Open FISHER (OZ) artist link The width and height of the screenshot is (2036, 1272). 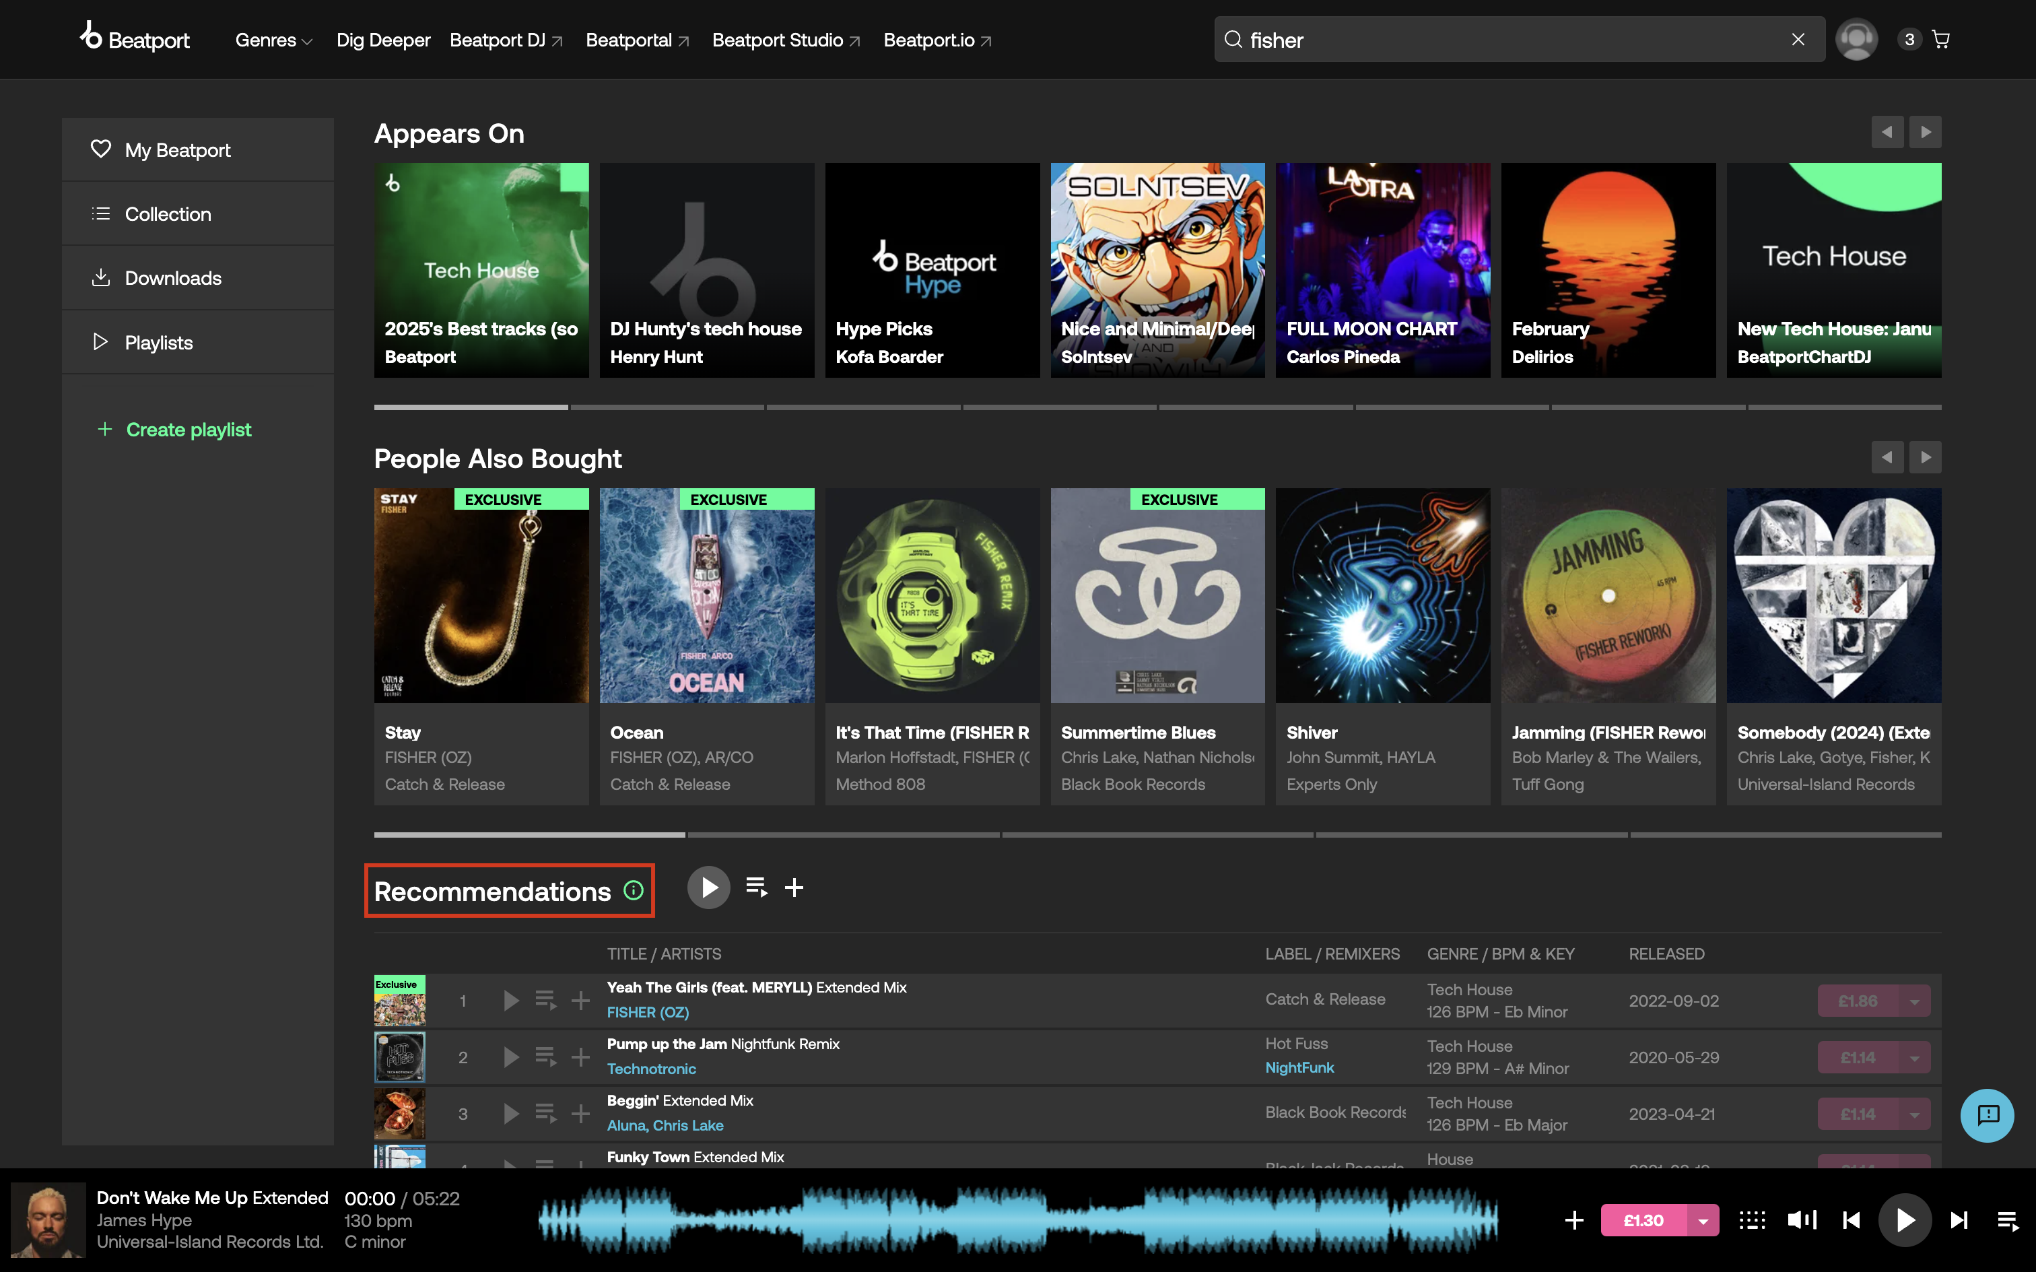[648, 1012]
